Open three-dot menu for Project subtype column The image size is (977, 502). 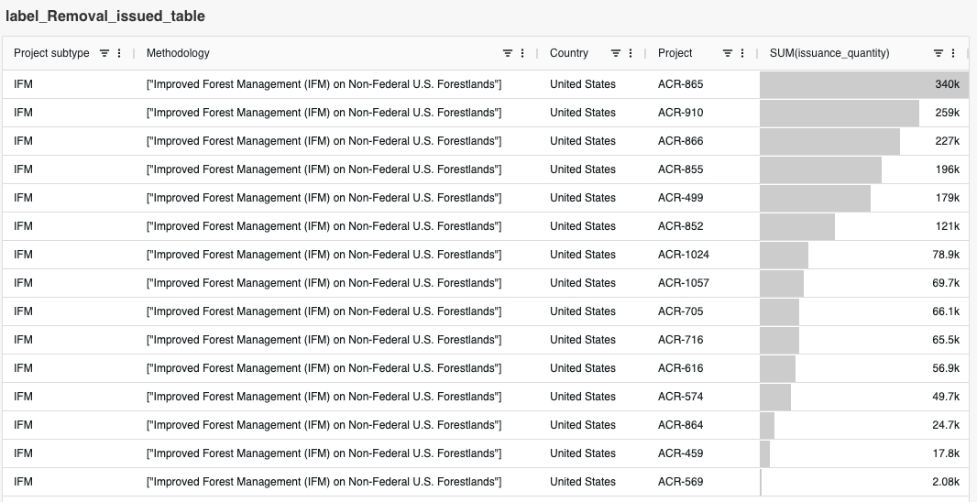[119, 53]
